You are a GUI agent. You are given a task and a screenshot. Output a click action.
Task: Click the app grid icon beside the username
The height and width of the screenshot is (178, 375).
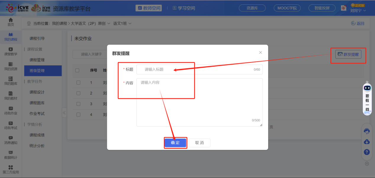click(344, 8)
